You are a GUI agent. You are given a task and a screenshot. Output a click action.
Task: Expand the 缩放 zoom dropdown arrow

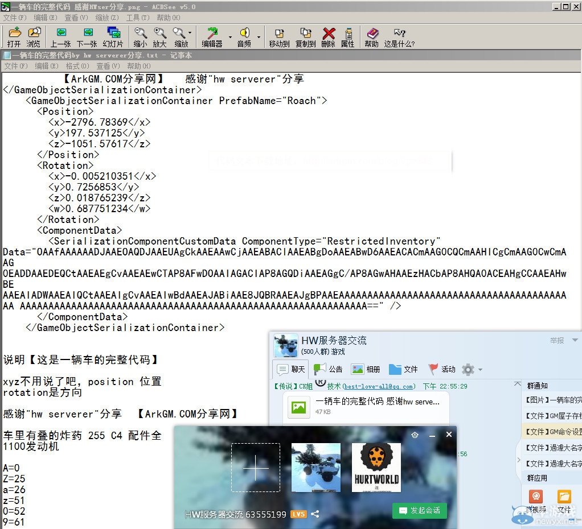pyautogui.click(x=190, y=33)
